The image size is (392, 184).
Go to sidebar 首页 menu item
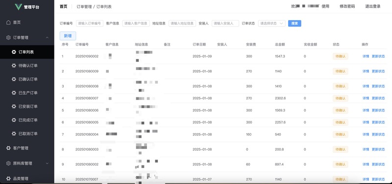(27, 22)
